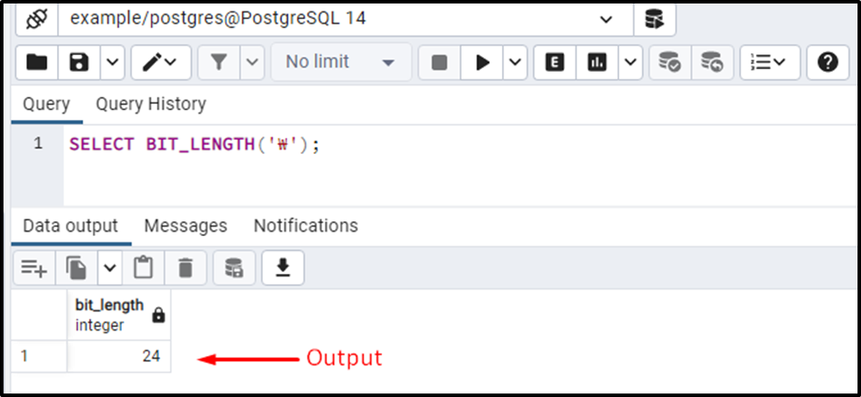Click the Commit transaction icon

[x=670, y=62]
